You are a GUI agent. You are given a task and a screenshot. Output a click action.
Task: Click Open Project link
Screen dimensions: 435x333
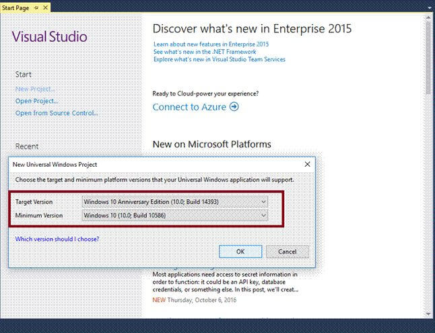[36, 101]
